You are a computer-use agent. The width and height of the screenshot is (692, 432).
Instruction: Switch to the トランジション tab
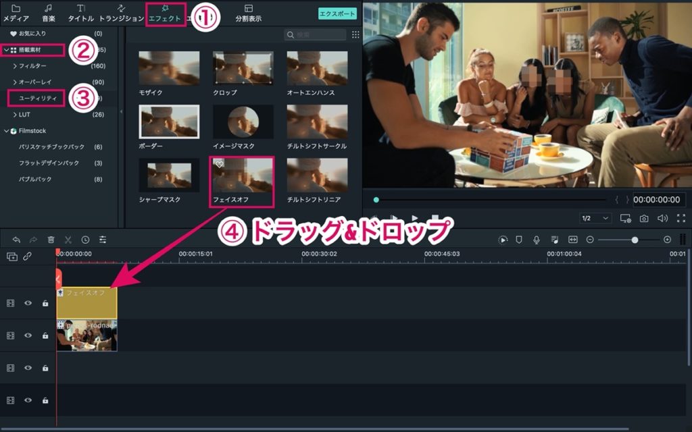121,13
